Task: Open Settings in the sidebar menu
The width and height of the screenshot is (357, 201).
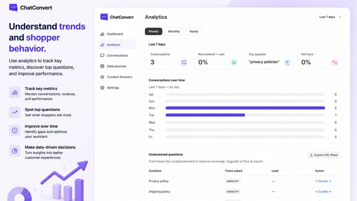Action: click(x=117, y=88)
